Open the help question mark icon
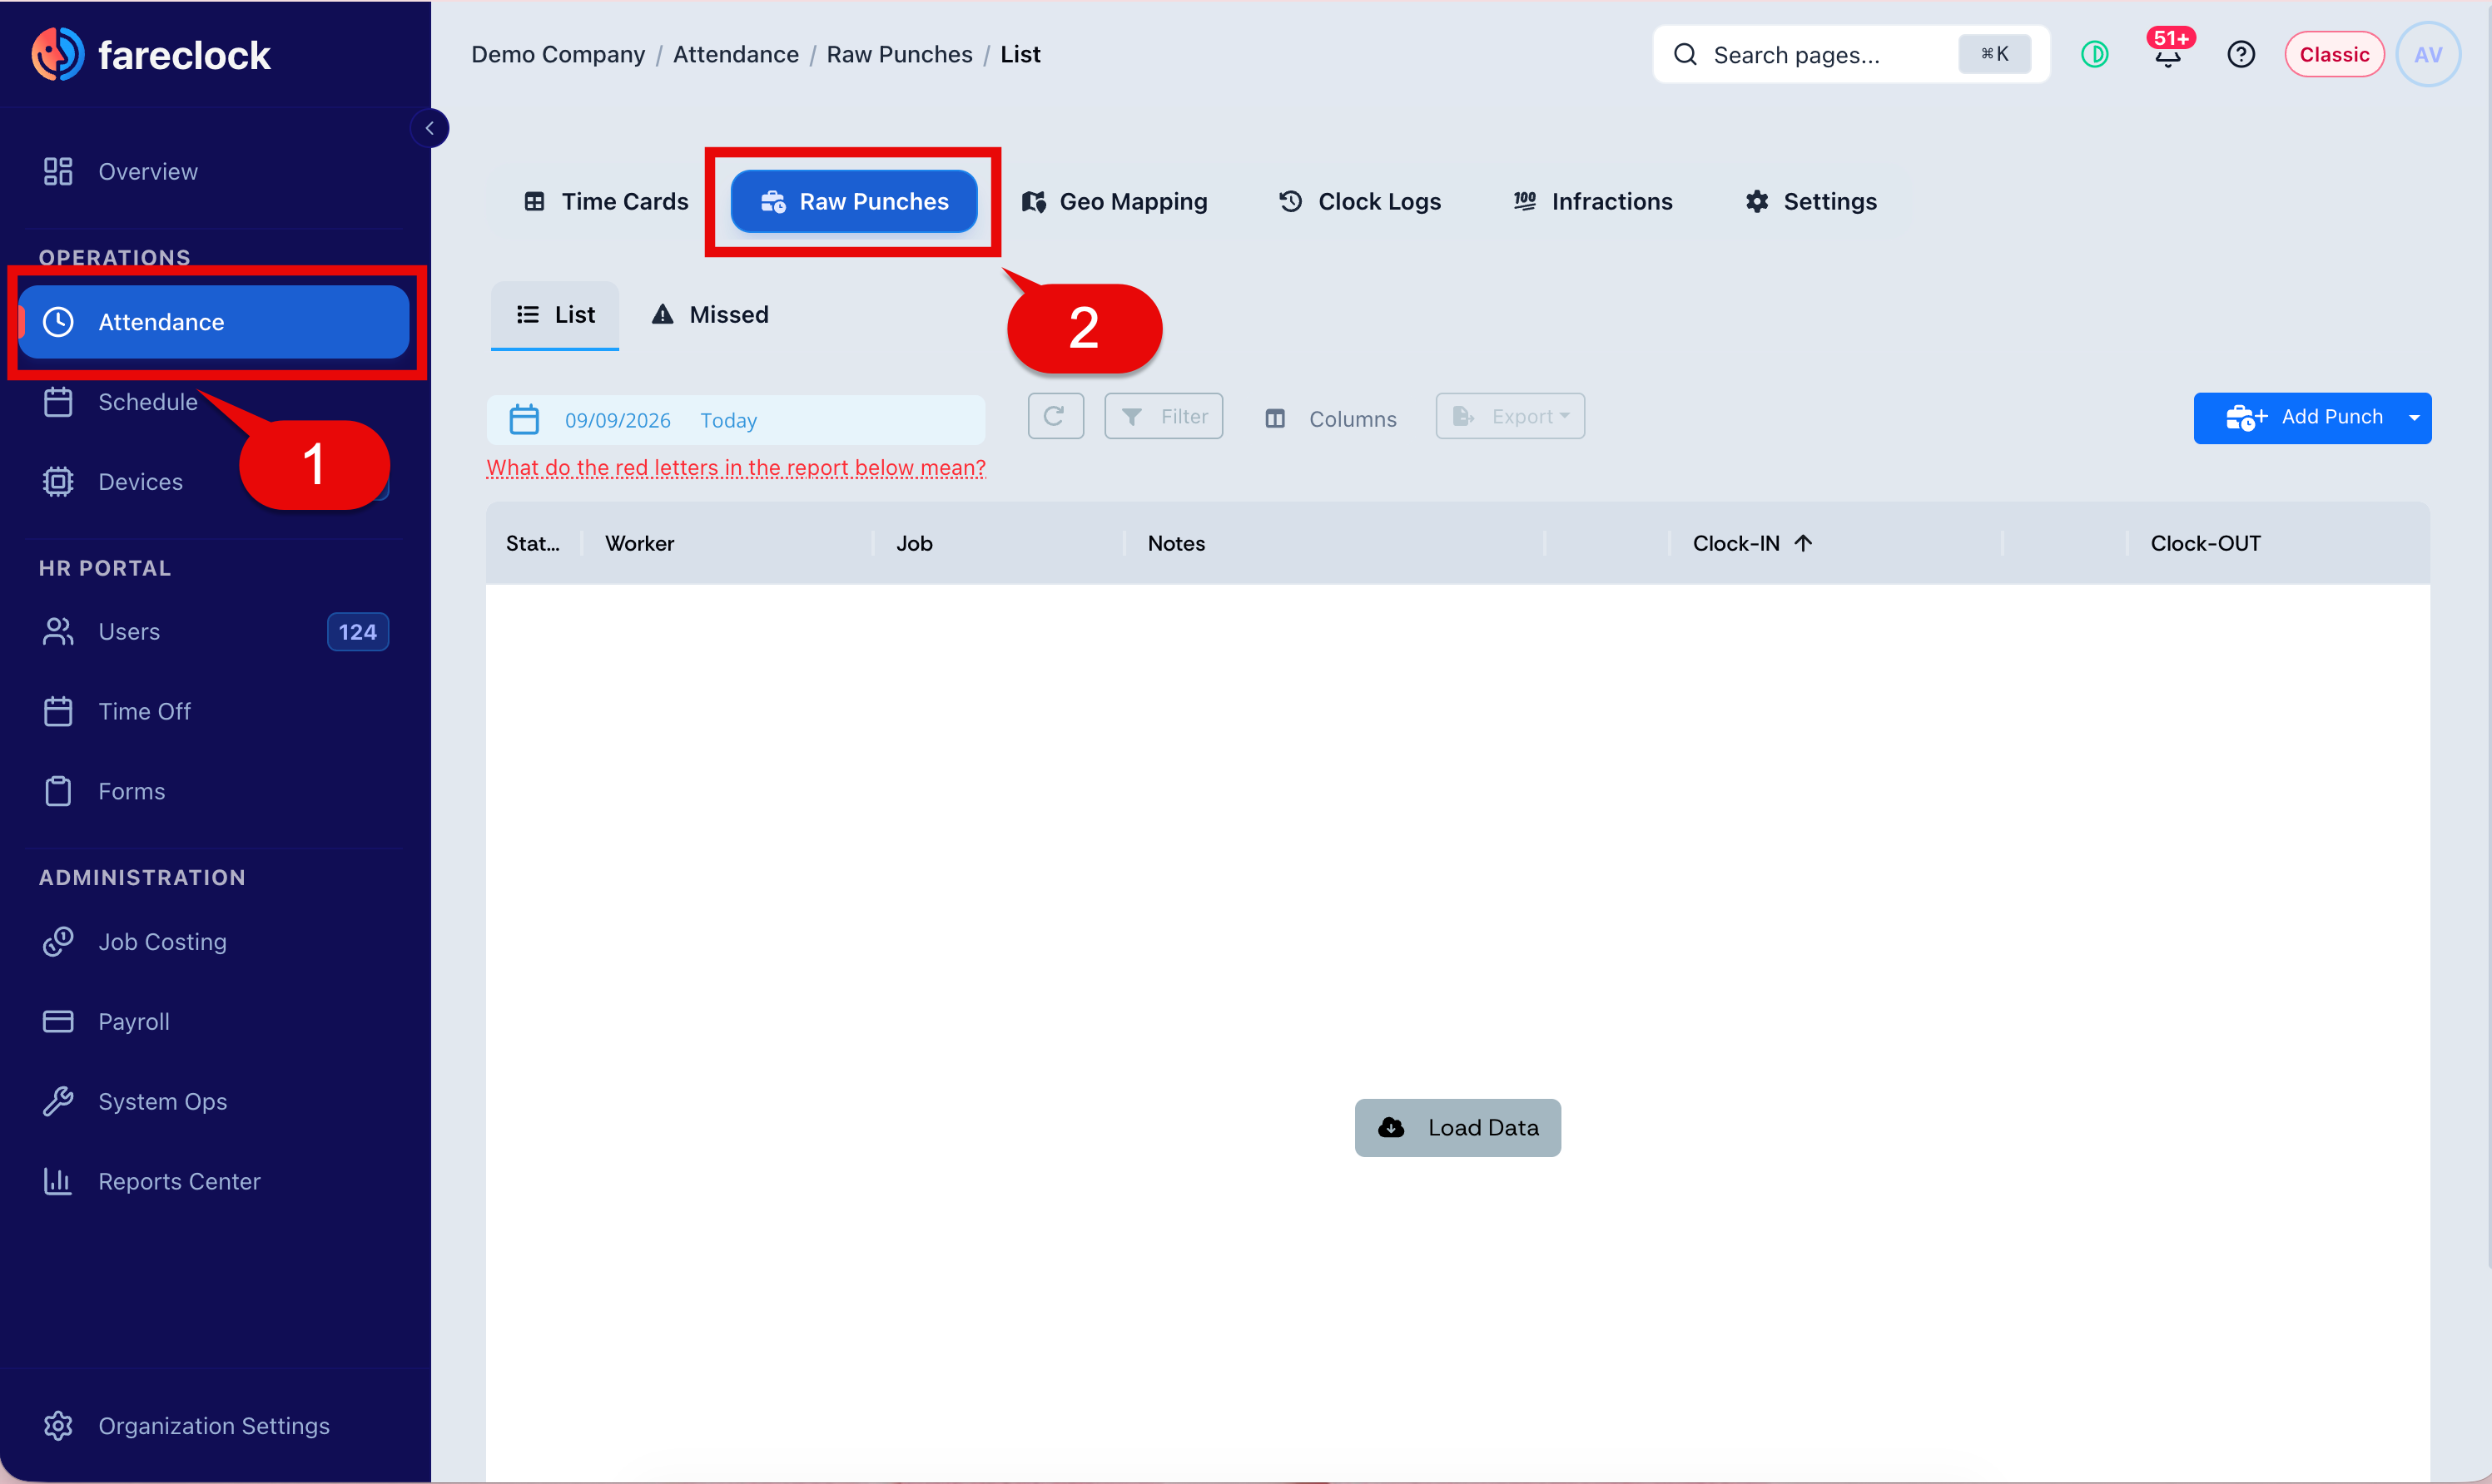 [x=2241, y=54]
